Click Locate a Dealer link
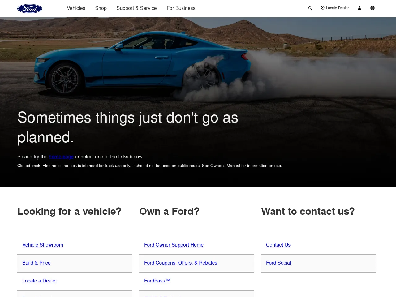Screen dimensions: 396x297 click(40, 281)
